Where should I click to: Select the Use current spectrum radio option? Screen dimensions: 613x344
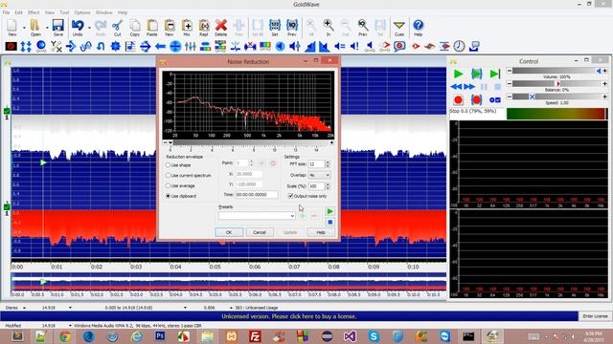(x=189, y=176)
